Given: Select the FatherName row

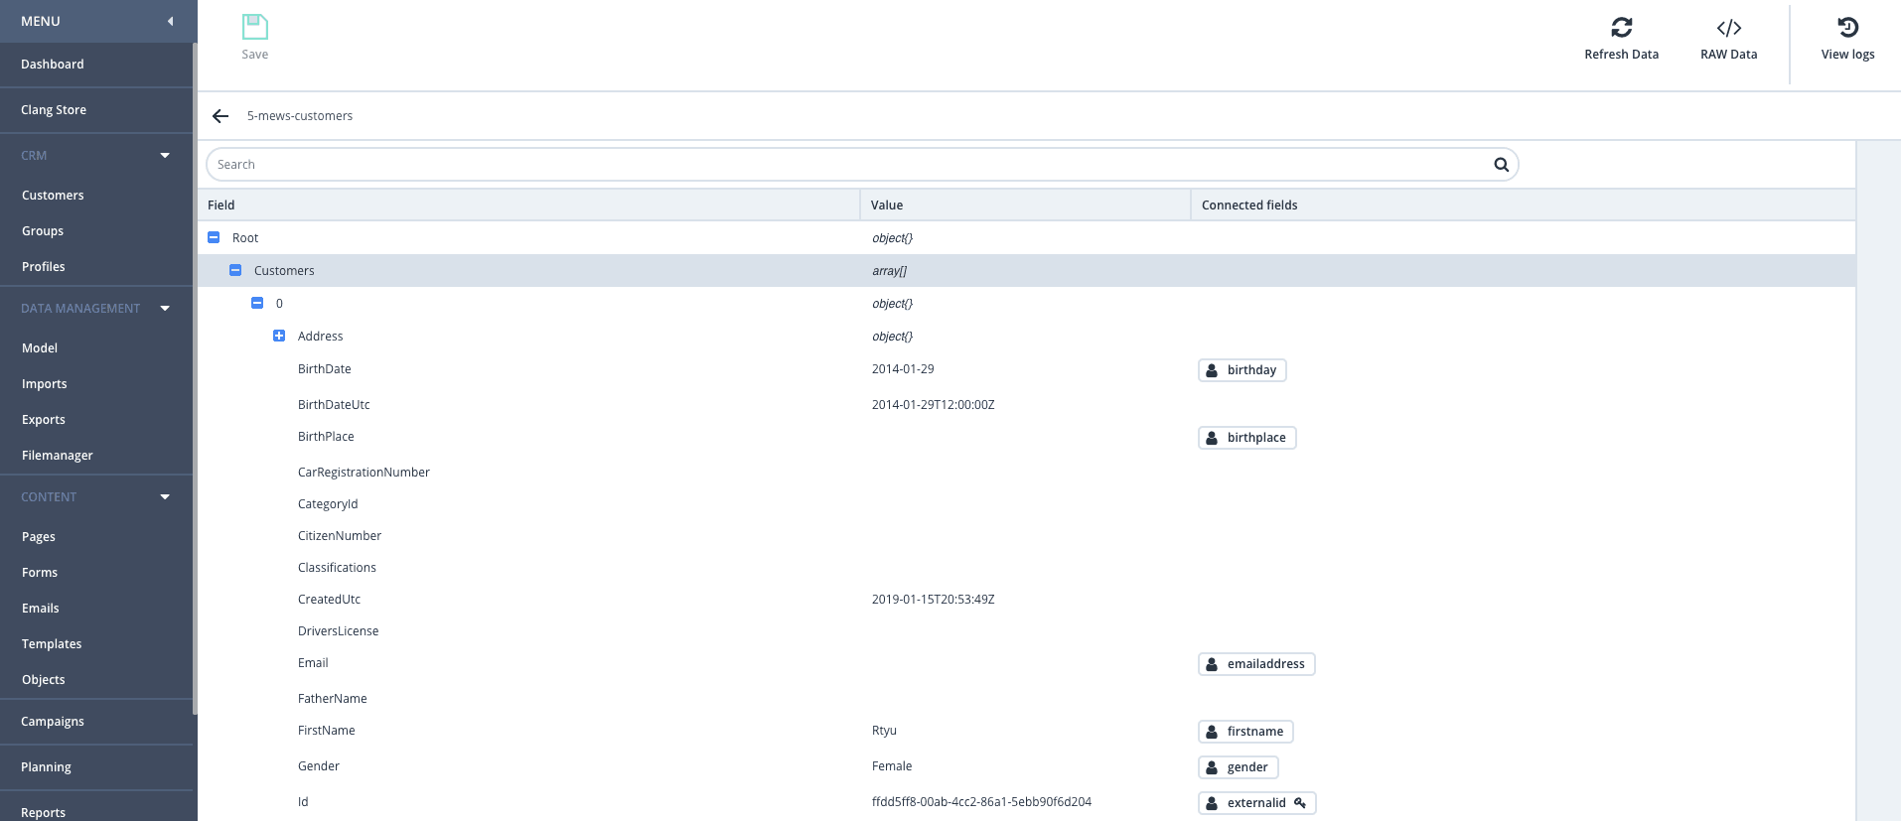Looking at the screenshot, I should pyautogui.click(x=1026, y=699).
